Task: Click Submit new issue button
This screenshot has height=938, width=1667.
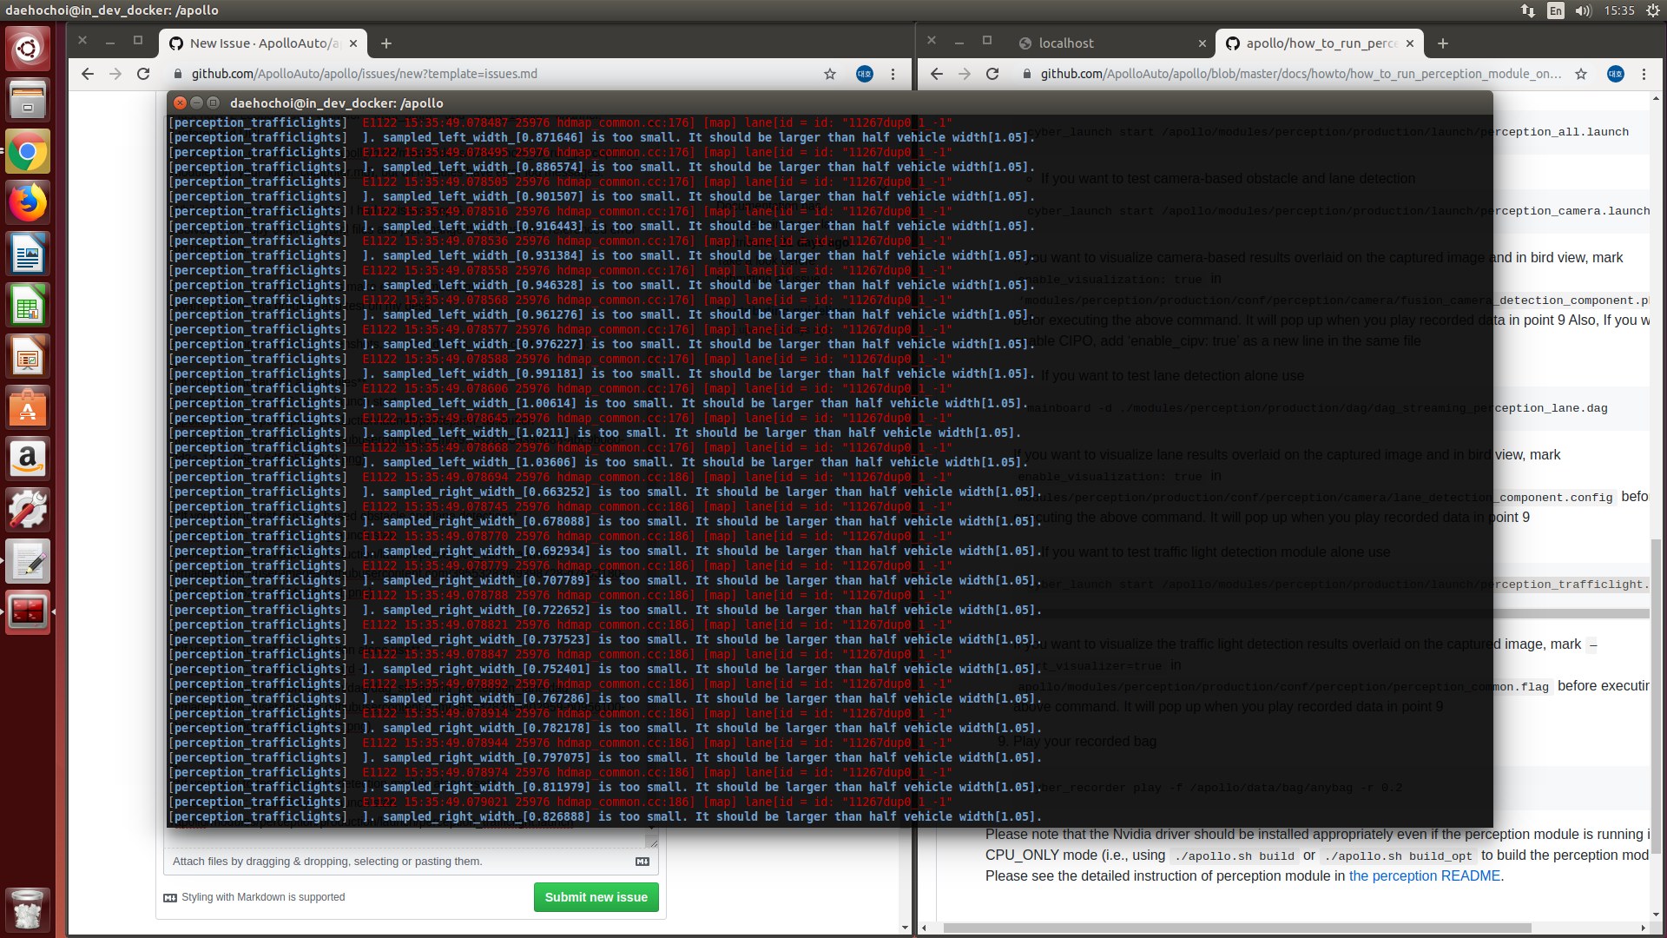Action: point(596,897)
